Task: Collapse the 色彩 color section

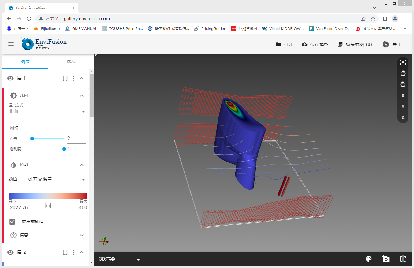Action: pyautogui.click(x=82, y=165)
